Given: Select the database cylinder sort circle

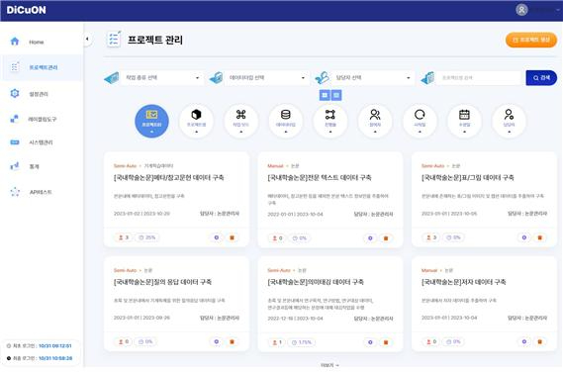Looking at the screenshot, I should 286,121.
